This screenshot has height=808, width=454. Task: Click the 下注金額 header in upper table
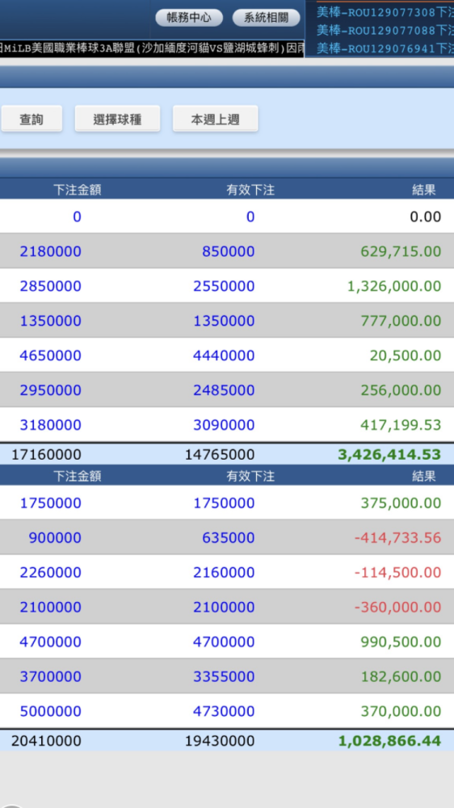[78, 190]
